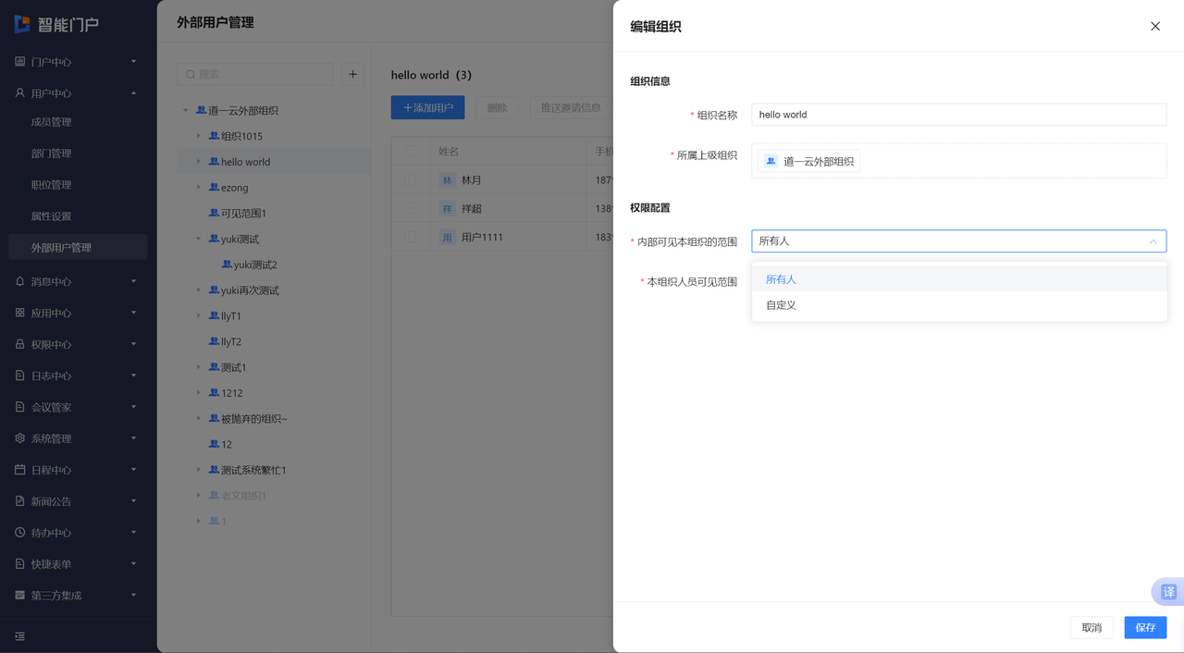Expand the 组织1015 tree node arrow
This screenshot has height=653, width=1184.
198,136
